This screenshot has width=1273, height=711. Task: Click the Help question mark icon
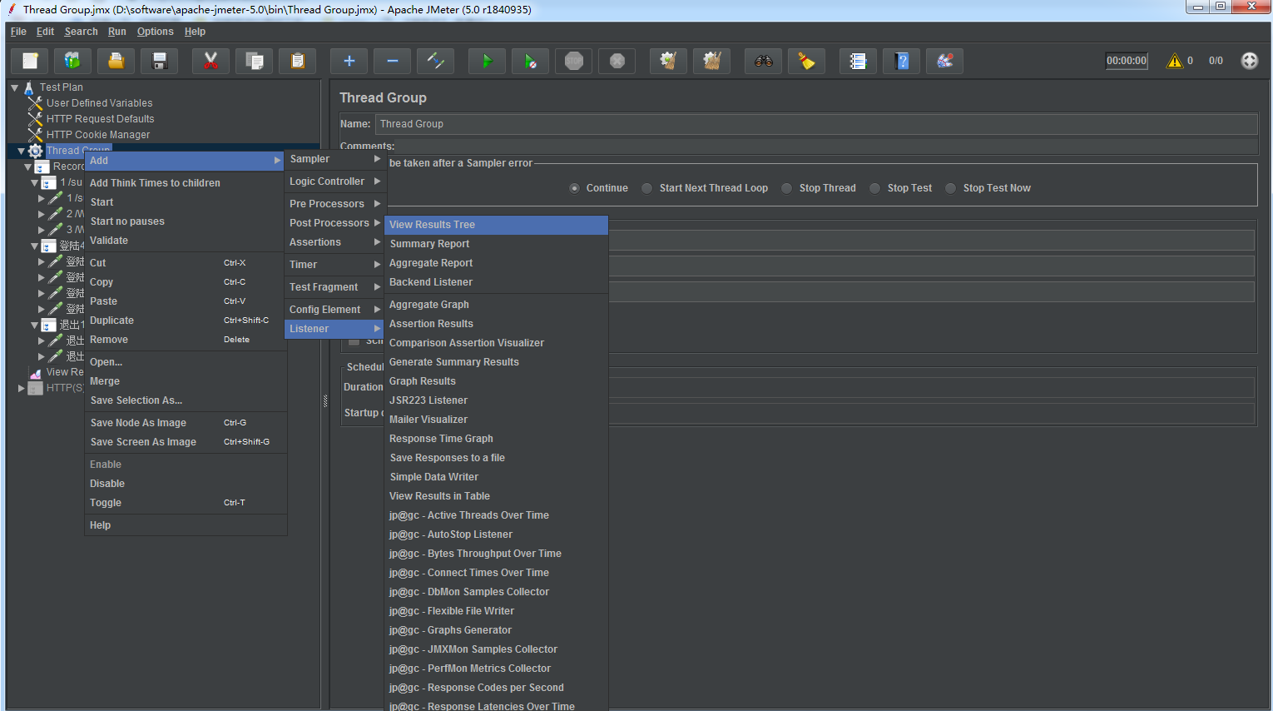tap(901, 61)
